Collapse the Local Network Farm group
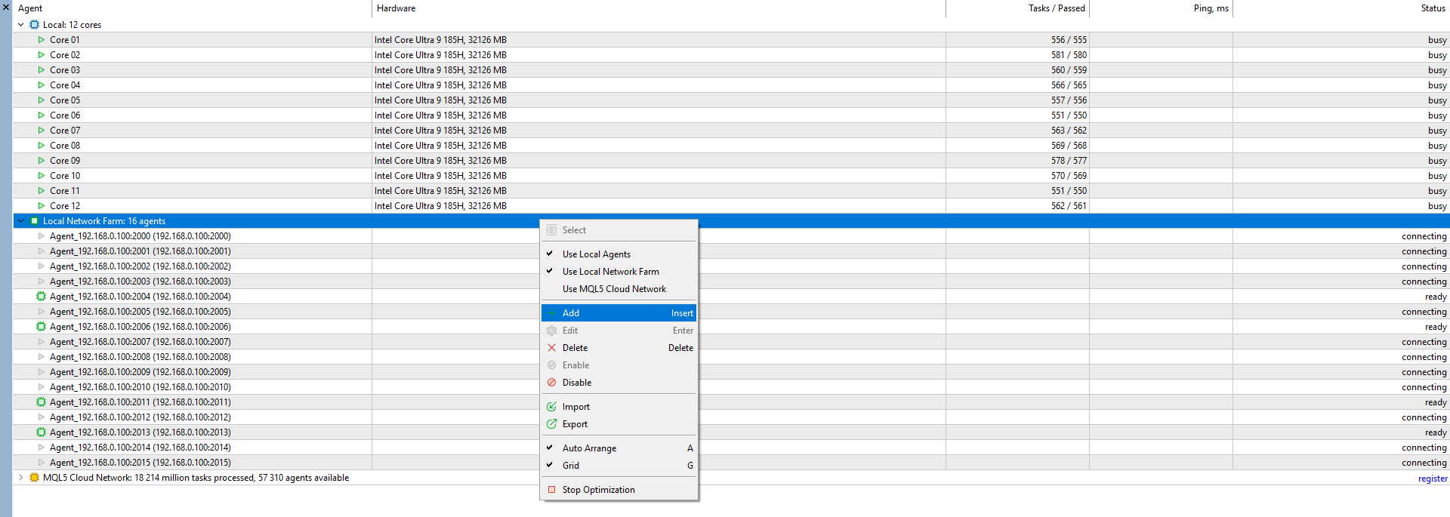 [x=21, y=221]
